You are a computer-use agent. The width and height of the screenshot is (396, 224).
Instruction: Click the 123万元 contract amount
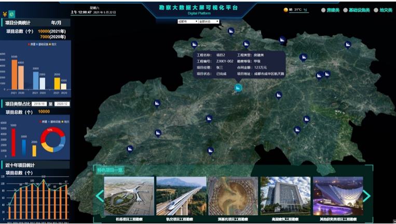click(x=261, y=67)
